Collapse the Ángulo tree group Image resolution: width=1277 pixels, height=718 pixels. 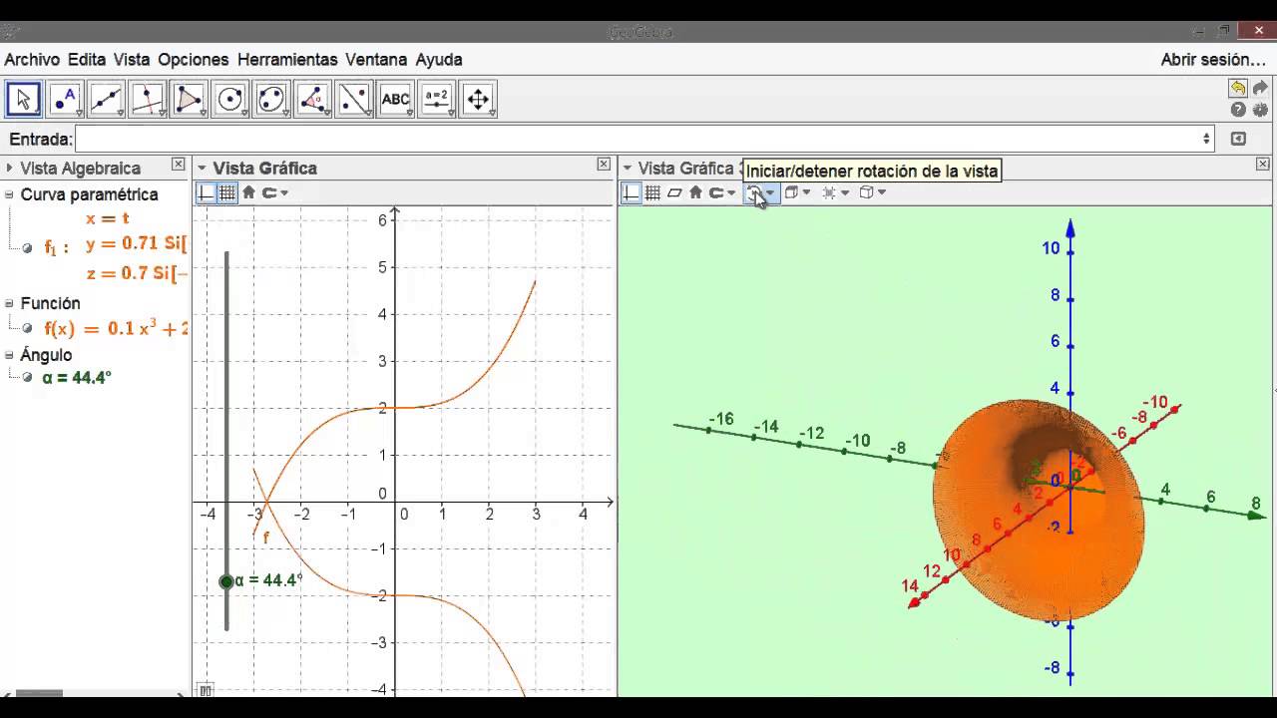[9, 355]
